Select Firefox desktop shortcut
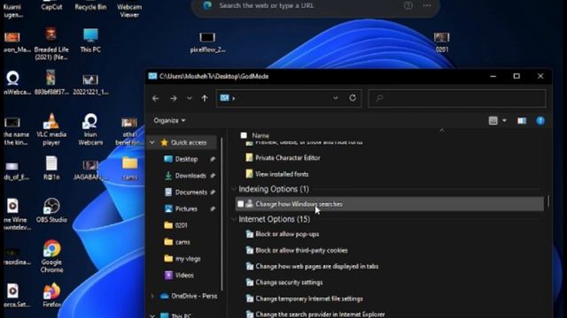 coord(51,296)
